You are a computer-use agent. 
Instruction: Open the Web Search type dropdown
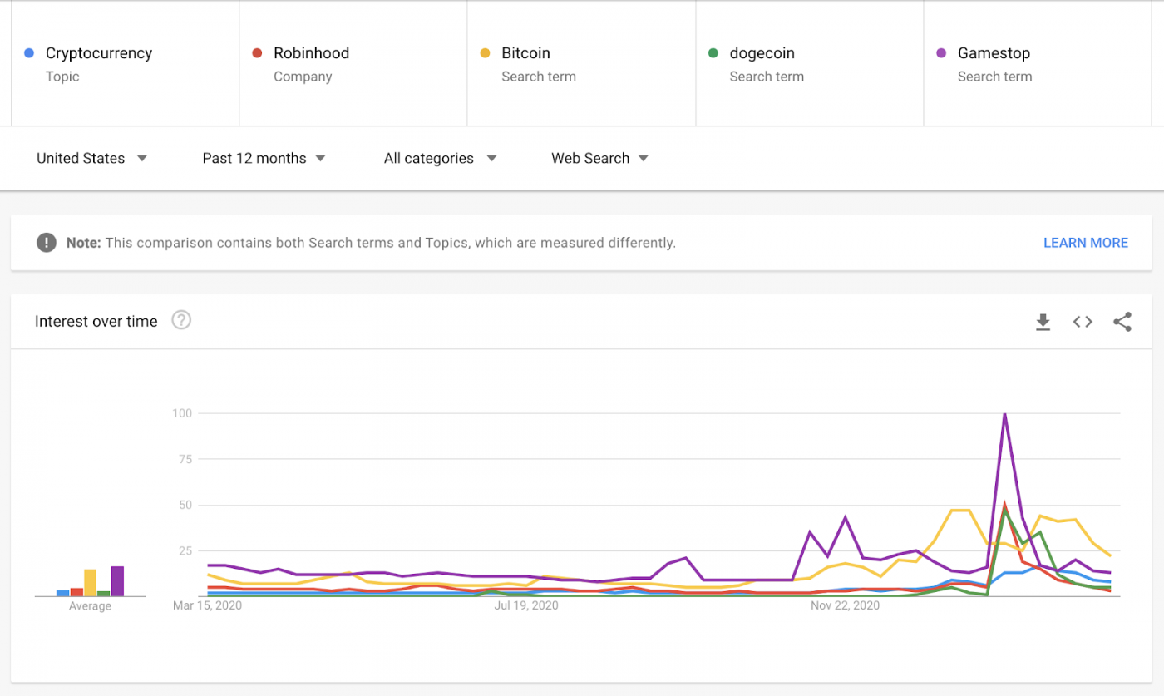599,158
